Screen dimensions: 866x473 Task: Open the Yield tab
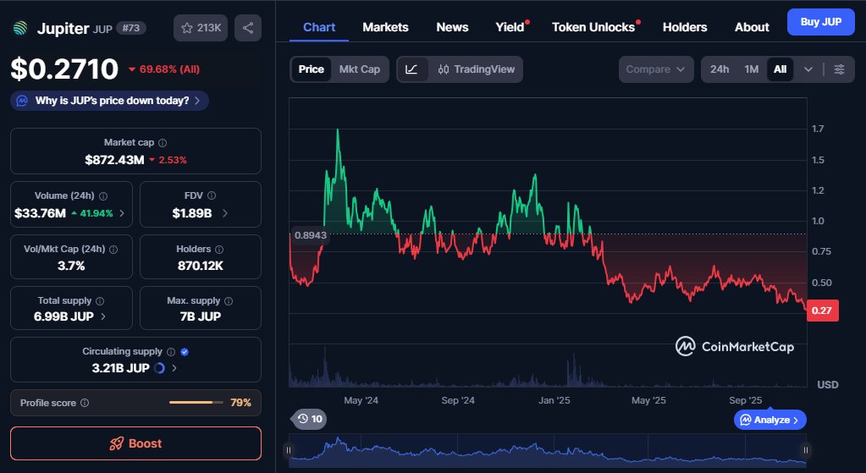tap(510, 27)
